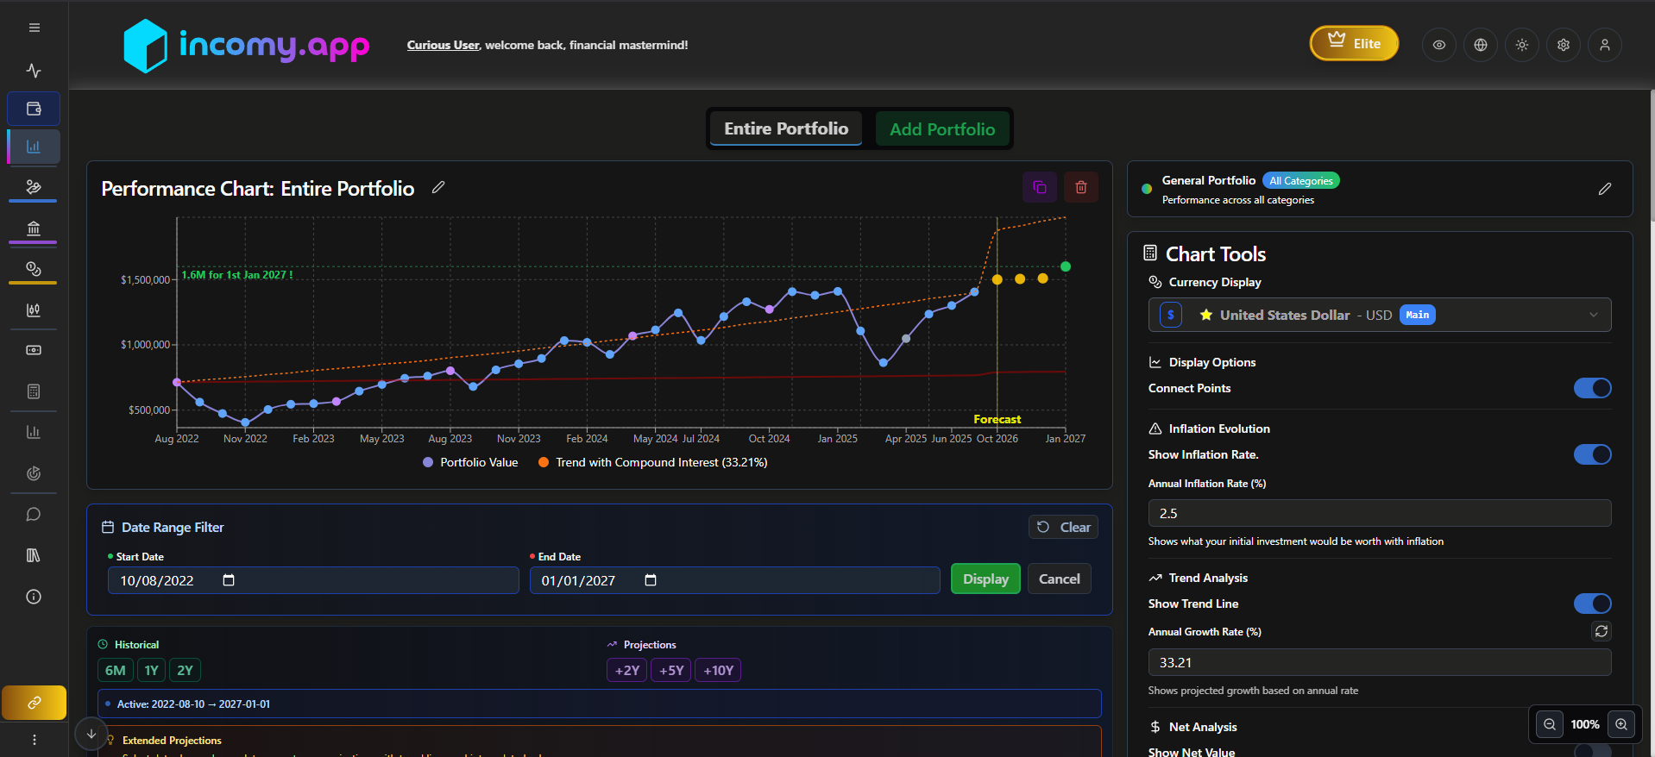Click the green Jan 2027 goal point
The image size is (1655, 757).
click(1066, 266)
